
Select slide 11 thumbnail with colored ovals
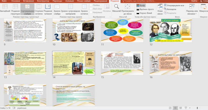[122, 30]
